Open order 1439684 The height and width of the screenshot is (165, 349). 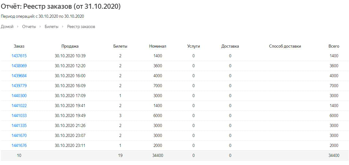click(19, 76)
